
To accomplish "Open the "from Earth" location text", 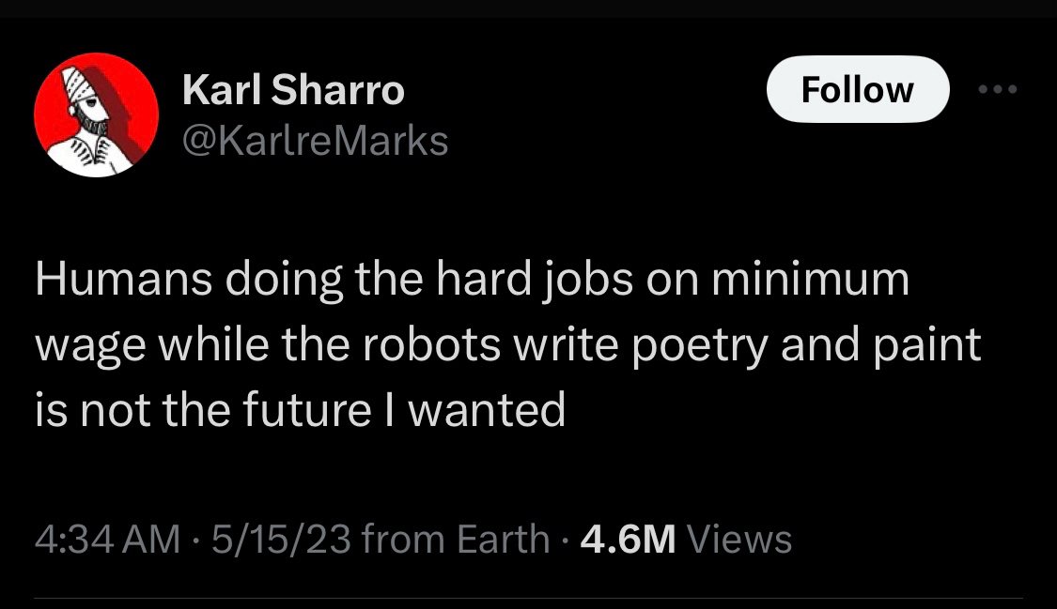I will point(455,539).
